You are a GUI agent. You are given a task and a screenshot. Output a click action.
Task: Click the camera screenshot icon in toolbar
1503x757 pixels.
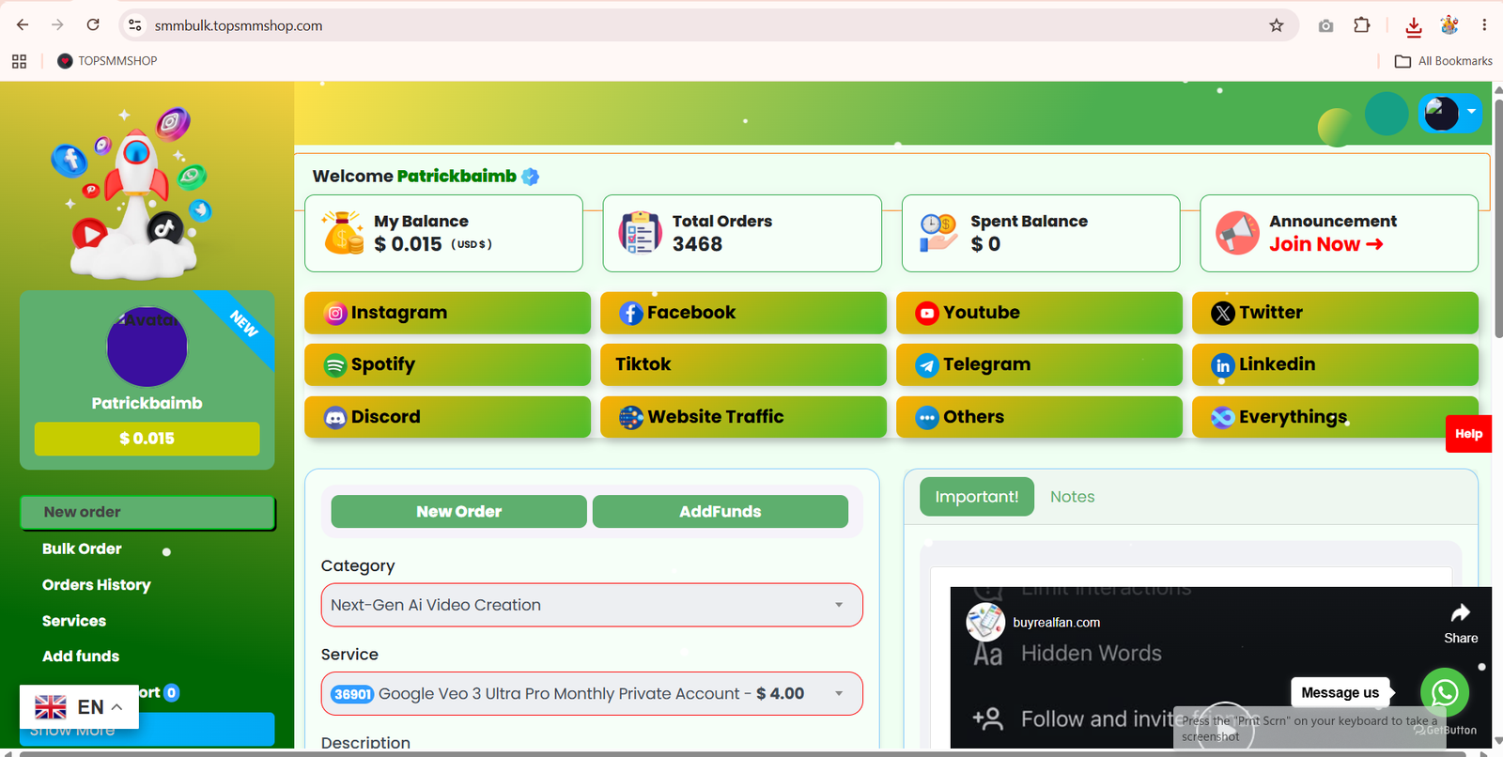pos(1325,26)
